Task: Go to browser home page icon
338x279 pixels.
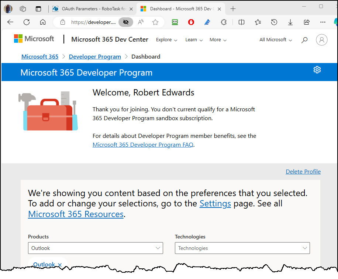Action: [43, 22]
